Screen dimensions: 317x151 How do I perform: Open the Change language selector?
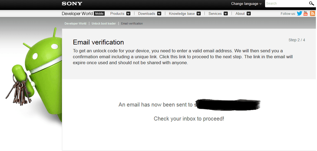(x=246, y=4)
